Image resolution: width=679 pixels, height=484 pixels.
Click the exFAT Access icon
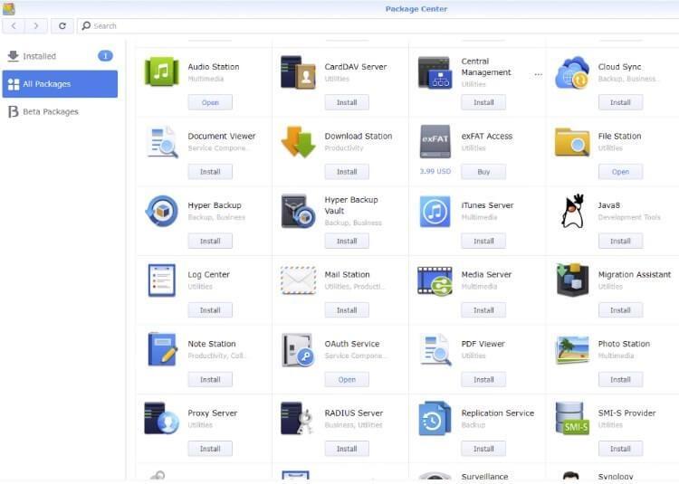tap(435, 141)
